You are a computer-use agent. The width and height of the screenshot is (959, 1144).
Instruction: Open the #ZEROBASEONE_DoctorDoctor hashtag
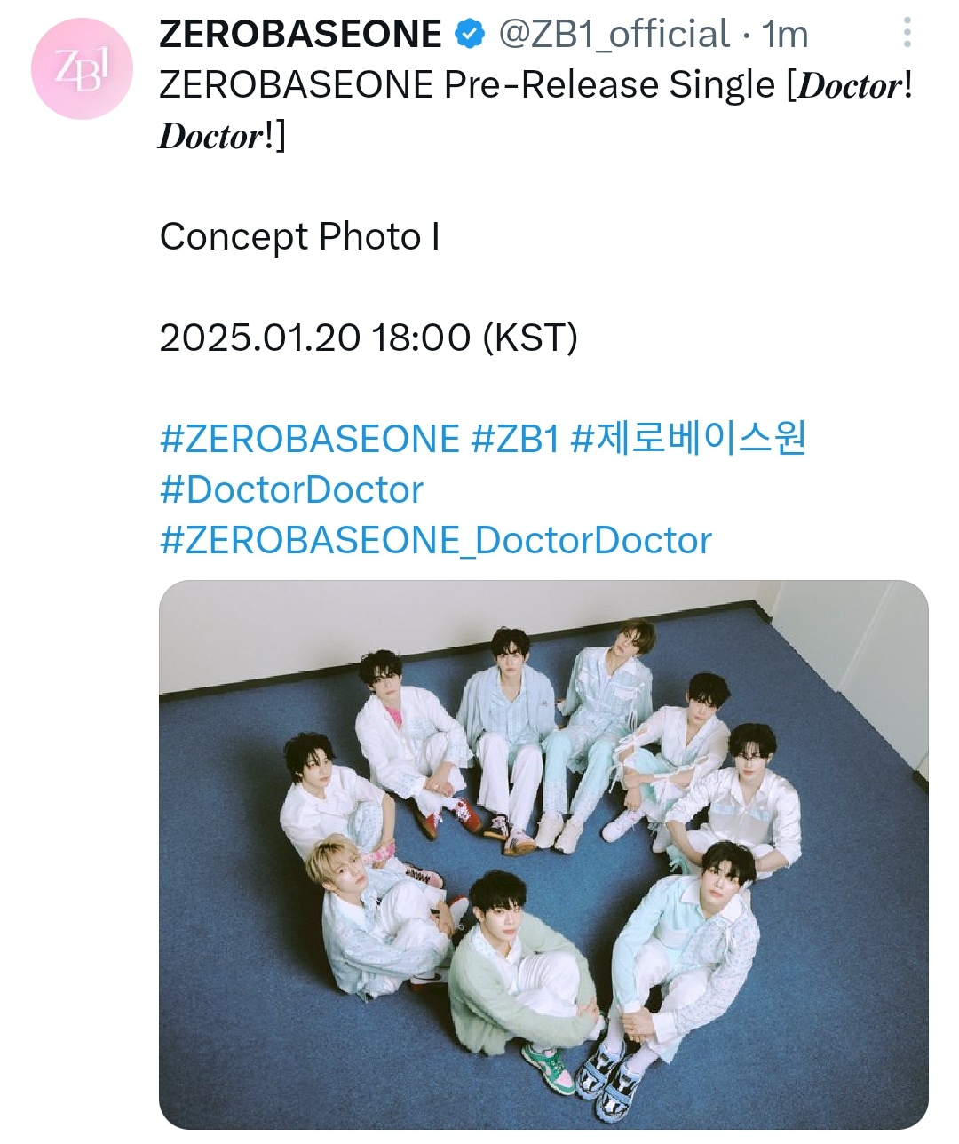435,541
